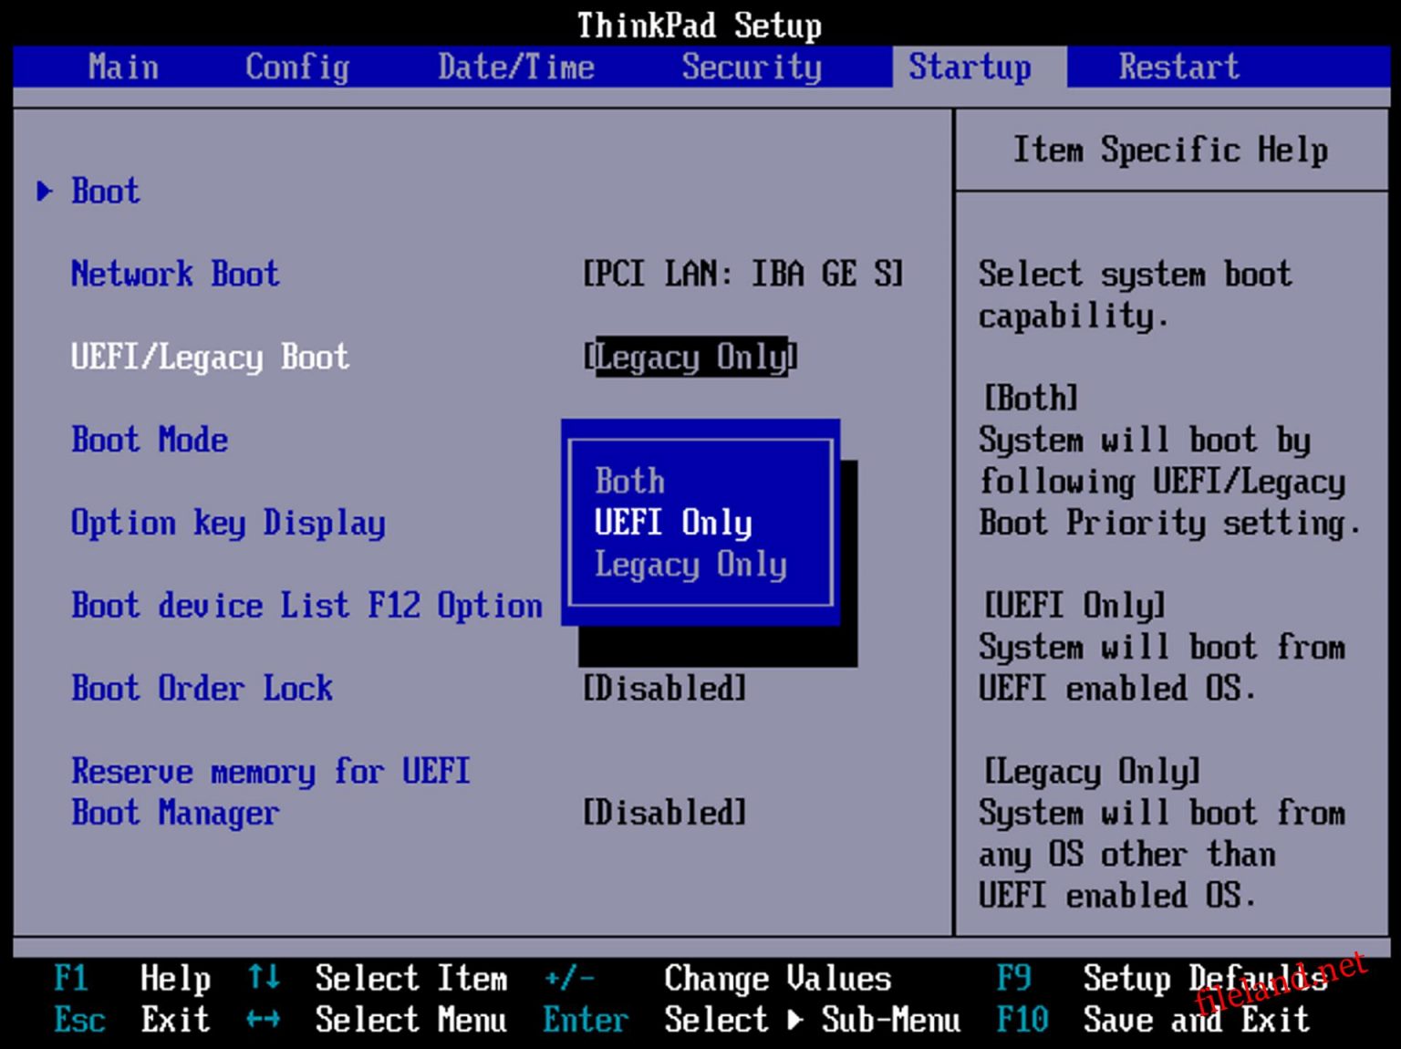Image resolution: width=1401 pixels, height=1049 pixels.
Task: Open the Restart tab
Action: (x=1178, y=67)
